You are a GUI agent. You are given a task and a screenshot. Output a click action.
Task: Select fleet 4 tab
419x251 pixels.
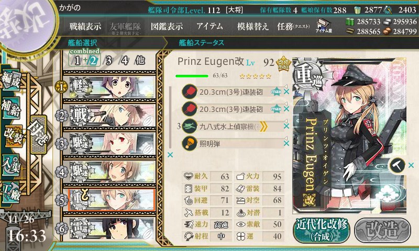pos(125,61)
